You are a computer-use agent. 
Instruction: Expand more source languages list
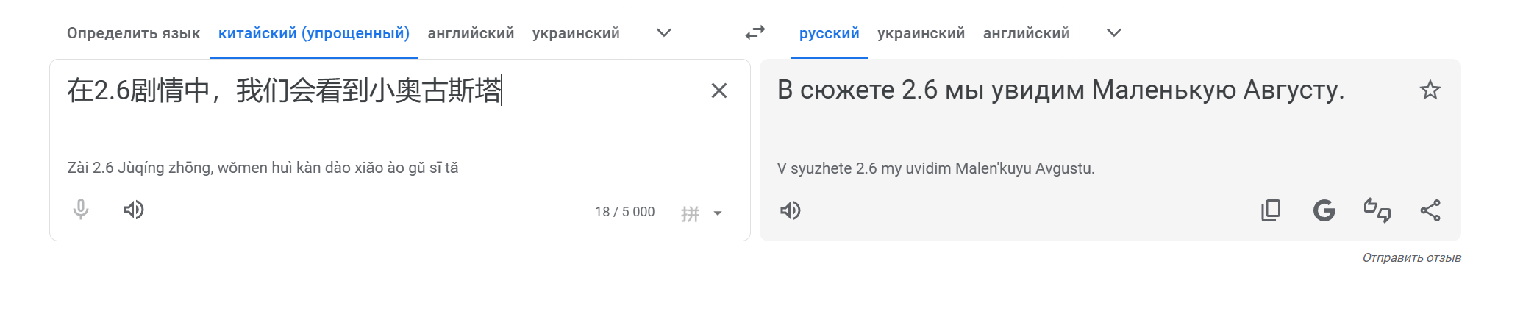pyautogui.click(x=663, y=33)
